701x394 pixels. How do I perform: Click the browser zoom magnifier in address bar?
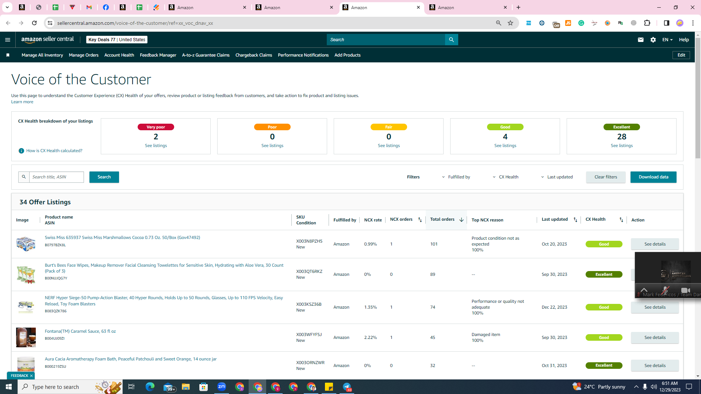499,23
